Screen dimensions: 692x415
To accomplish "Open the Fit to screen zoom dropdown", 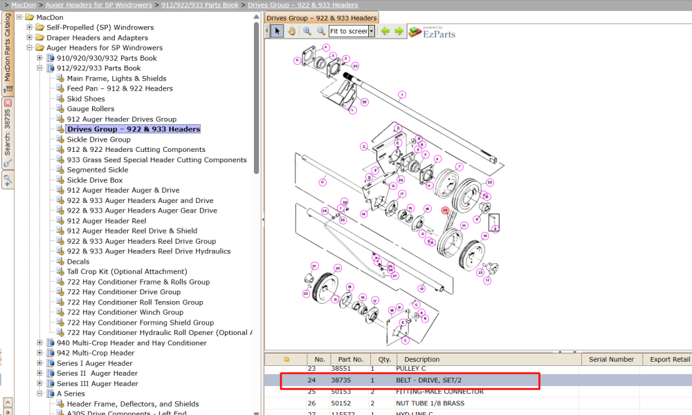I will (372, 31).
